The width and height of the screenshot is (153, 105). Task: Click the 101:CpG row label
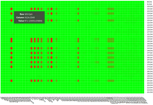(150, 9)
